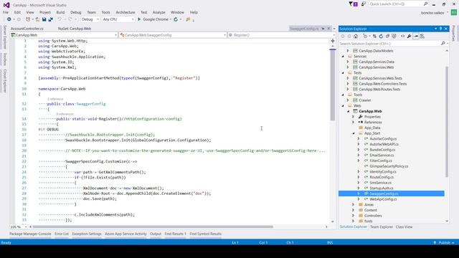The height and width of the screenshot is (258, 459).
Task: Click the Save icon in main toolbar
Action: tap(44, 19)
